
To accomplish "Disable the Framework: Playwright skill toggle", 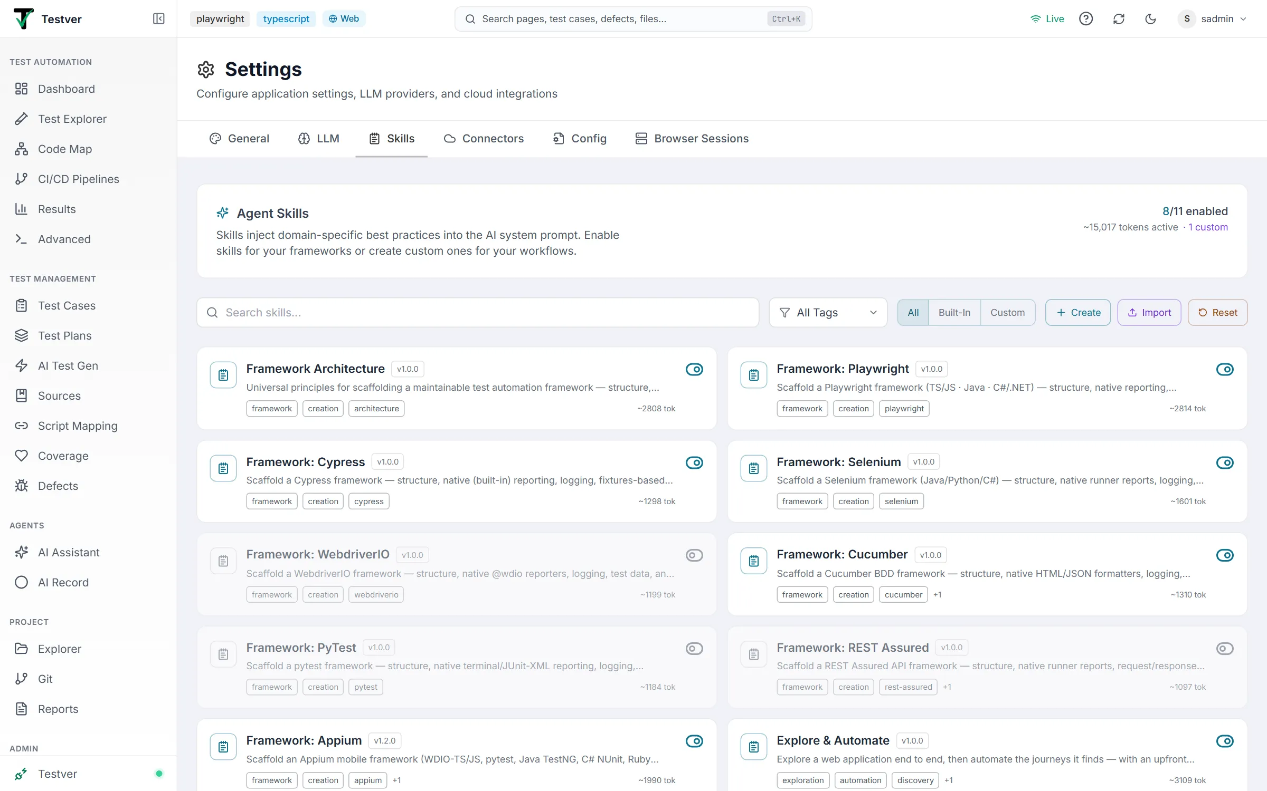I will (x=1225, y=369).
